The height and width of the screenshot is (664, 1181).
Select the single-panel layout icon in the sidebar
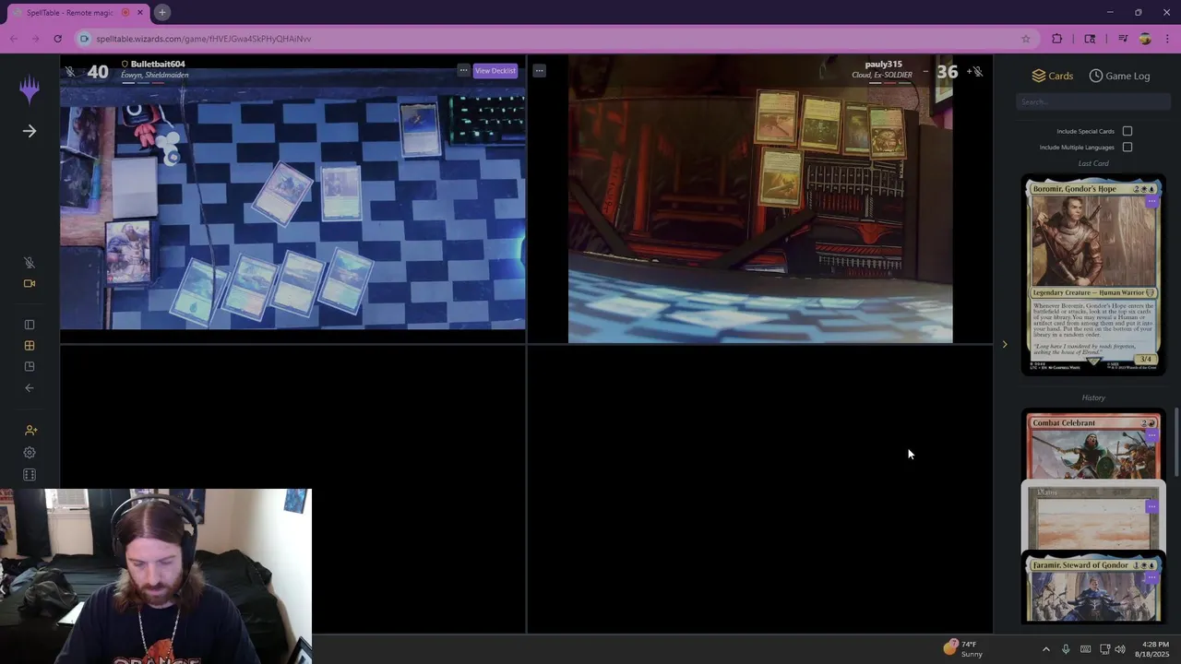(x=30, y=325)
